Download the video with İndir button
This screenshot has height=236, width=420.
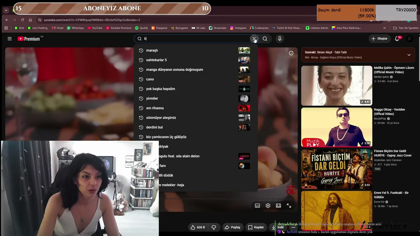(277, 227)
